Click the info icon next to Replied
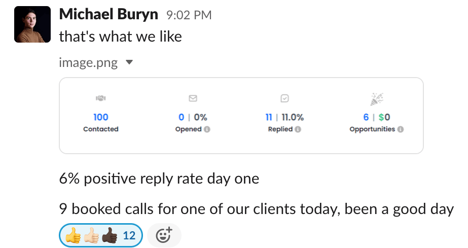This screenshot has height=248, width=468. pos(298,129)
